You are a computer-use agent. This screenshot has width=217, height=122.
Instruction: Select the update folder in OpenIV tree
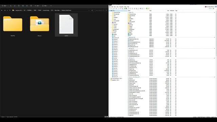[x=115, y=35]
